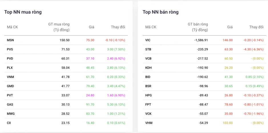Select VHM price 102.00
The image size is (268, 133).
coord(228,123)
